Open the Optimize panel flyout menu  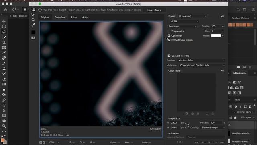[x=222, y=16]
